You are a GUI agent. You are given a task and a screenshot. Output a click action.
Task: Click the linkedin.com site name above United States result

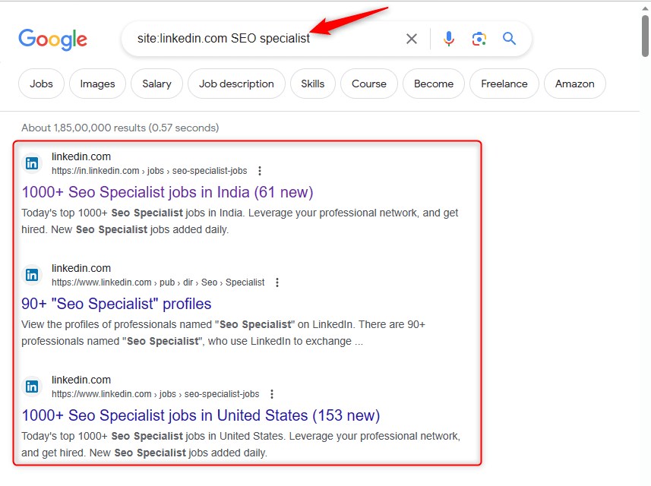pos(81,380)
